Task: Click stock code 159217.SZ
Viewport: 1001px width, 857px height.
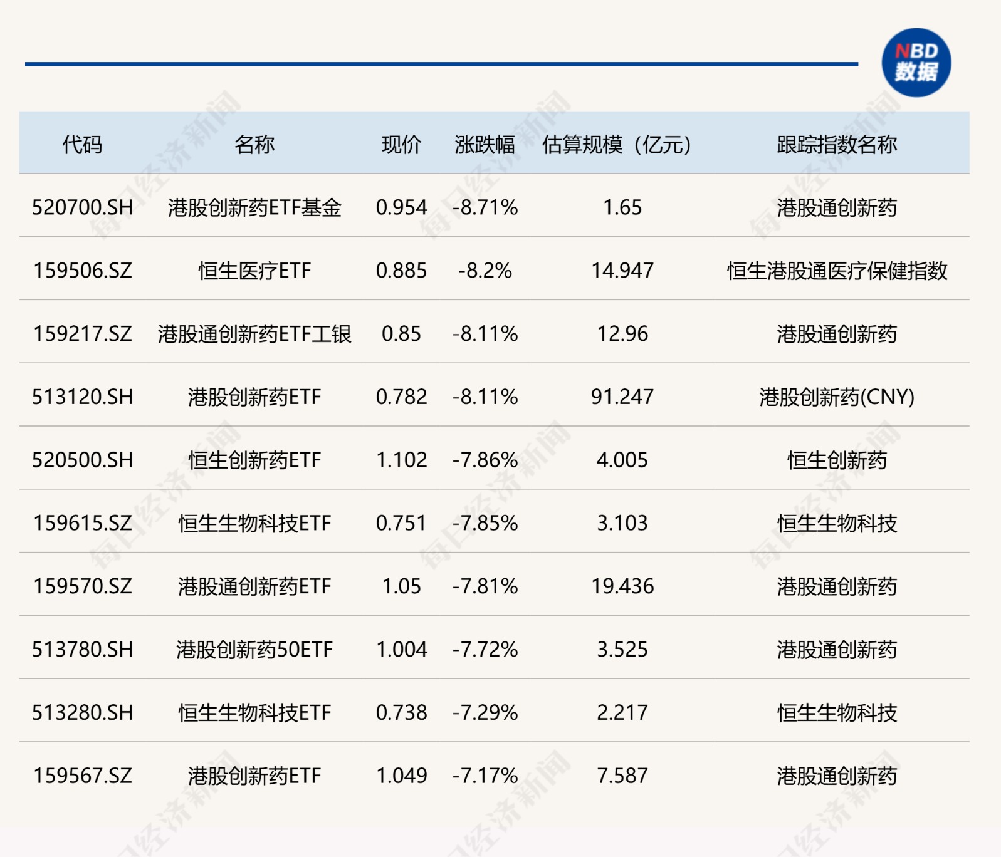Action: pyautogui.click(x=82, y=334)
